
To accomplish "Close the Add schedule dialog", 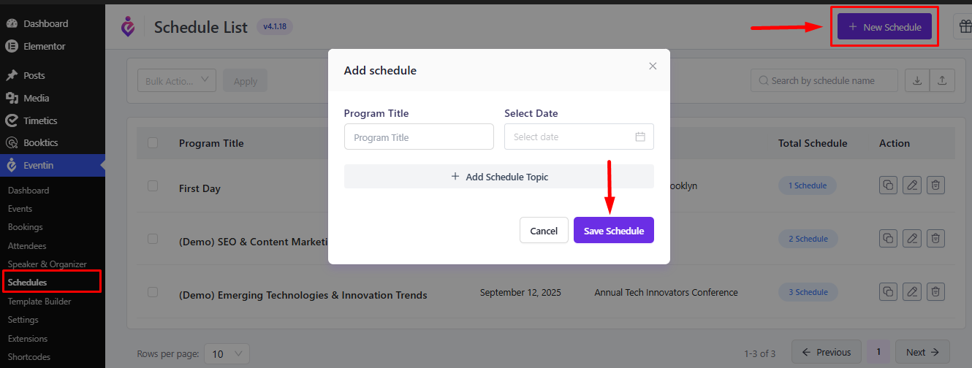I will click(x=653, y=66).
